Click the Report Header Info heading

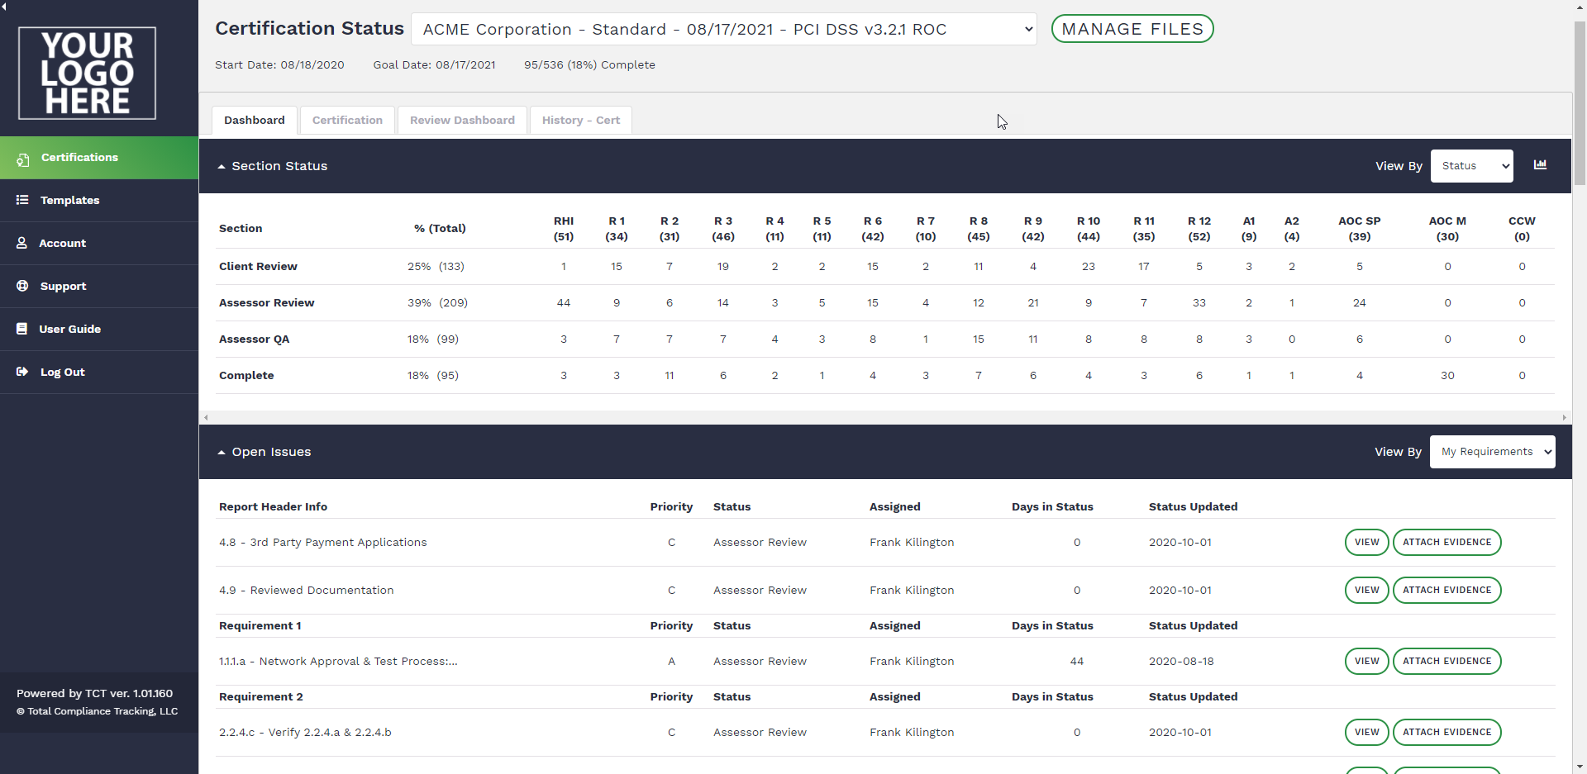pyautogui.click(x=273, y=507)
